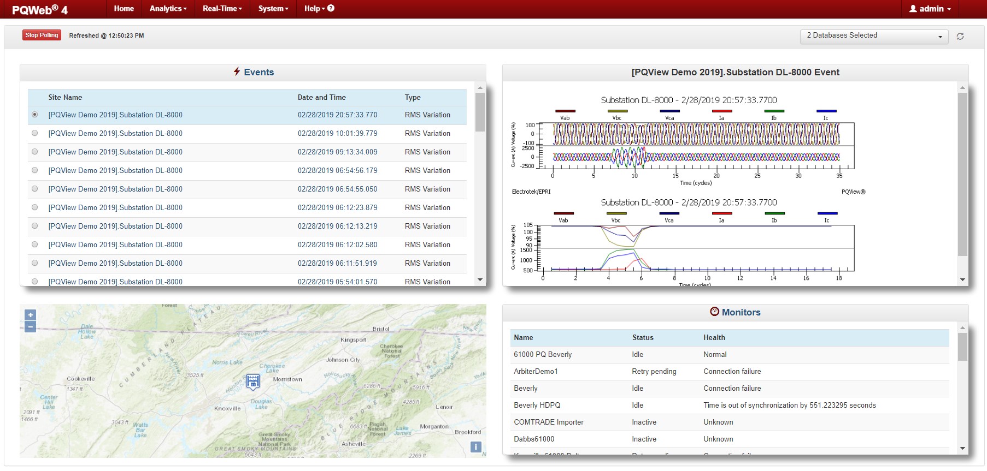Zoom out on the map

pos(31,326)
